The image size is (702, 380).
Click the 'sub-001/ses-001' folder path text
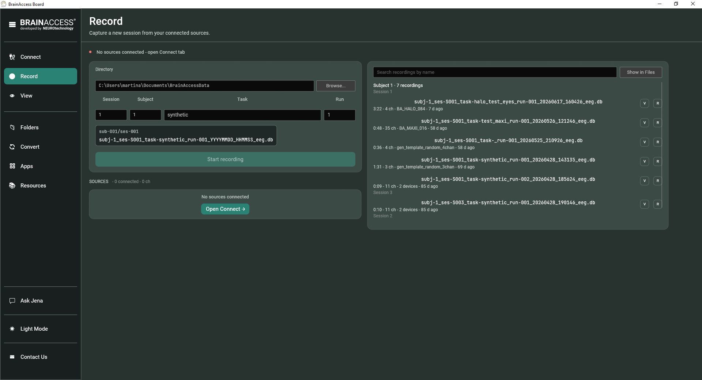119,132
